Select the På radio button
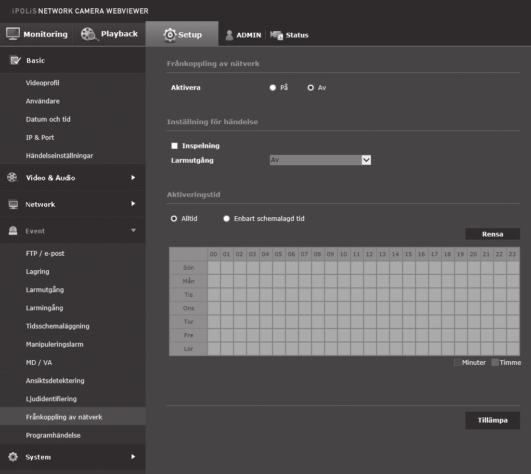The image size is (531, 474). click(273, 88)
